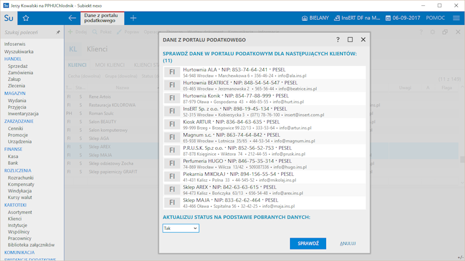Open Wyszukiwarka in sidebar

coord(19,52)
